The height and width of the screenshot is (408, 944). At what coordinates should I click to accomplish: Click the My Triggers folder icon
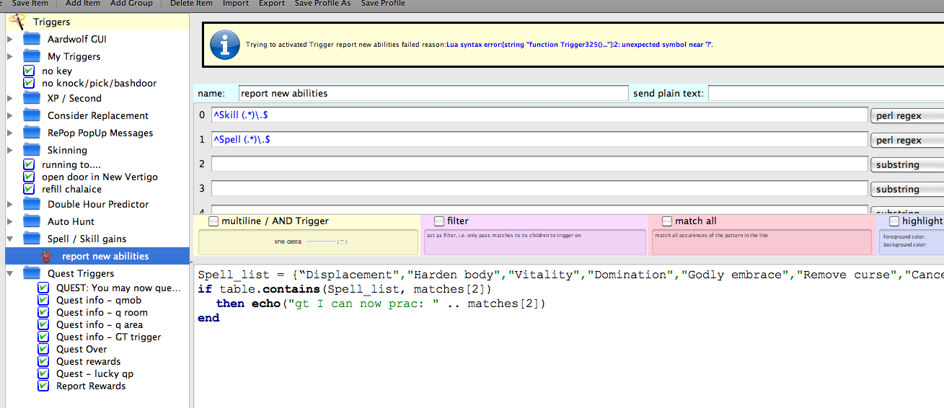point(32,56)
